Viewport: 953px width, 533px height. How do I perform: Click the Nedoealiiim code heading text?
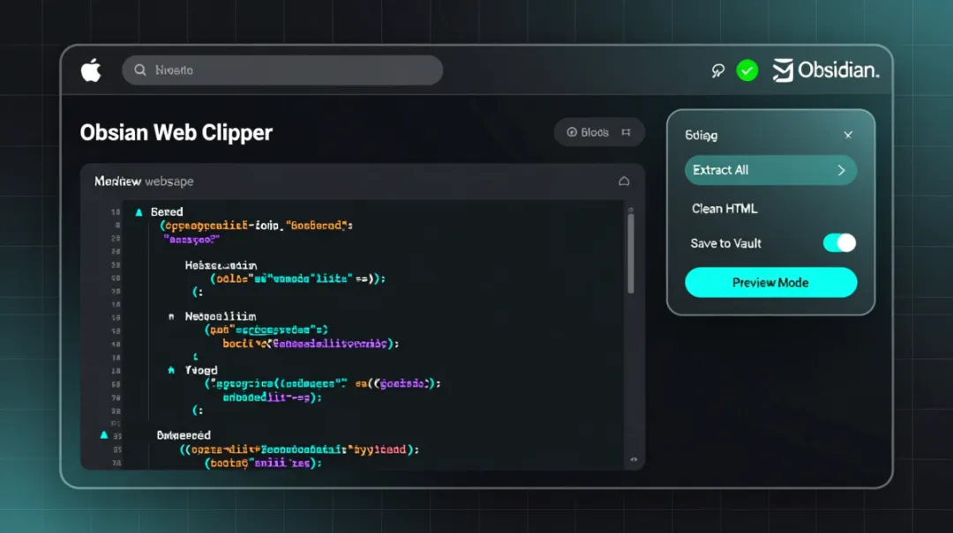pyautogui.click(x=221, y=316)
